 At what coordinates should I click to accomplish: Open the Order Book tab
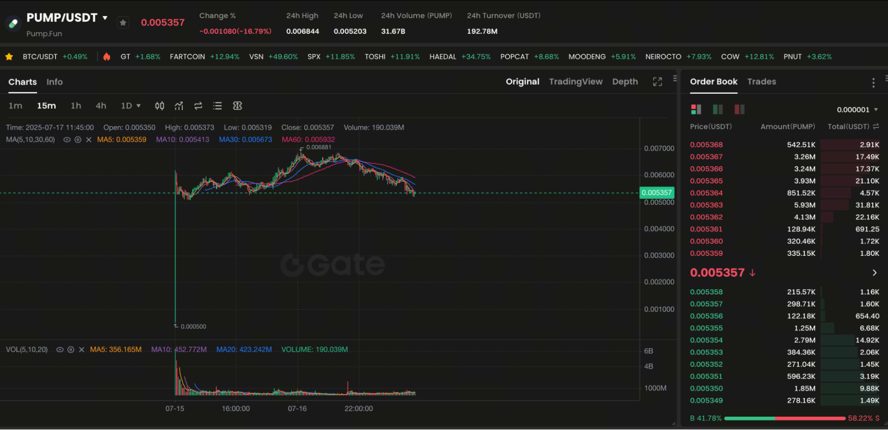[713, 82]
